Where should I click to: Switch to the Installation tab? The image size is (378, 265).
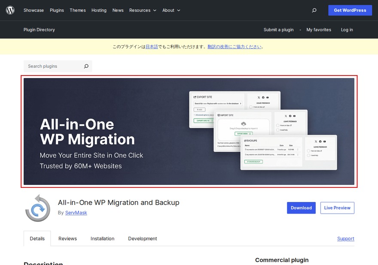pos(103,238)
